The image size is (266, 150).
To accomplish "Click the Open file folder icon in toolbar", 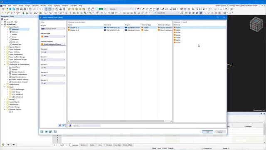I will click(x=7, y=9).
